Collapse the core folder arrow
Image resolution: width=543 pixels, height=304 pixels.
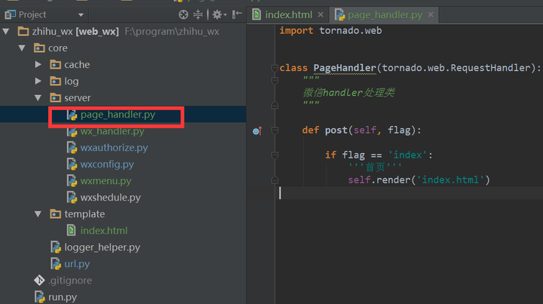(22, 48)
